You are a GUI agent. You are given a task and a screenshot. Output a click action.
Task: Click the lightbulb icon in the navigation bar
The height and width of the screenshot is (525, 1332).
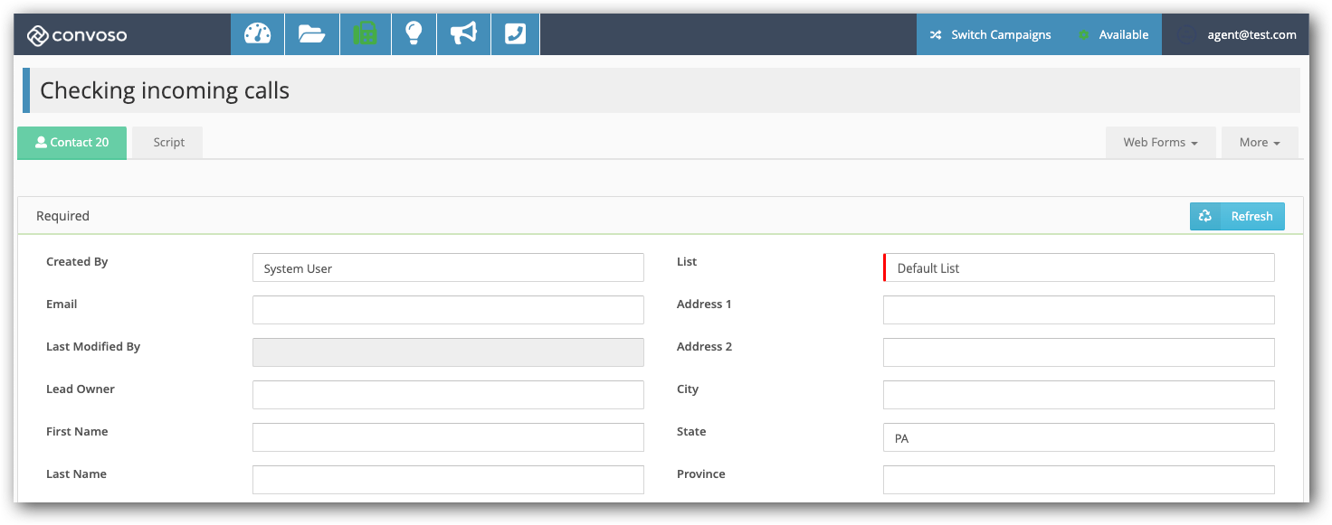pos(414,33)
